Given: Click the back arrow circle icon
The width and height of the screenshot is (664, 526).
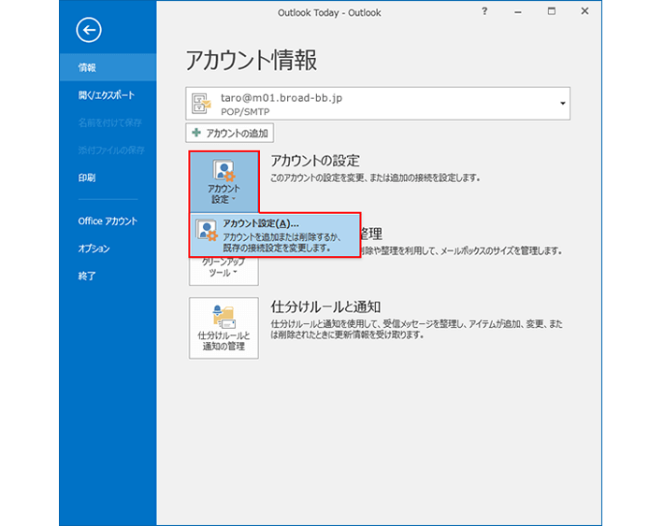Looking at the screenshot, I should (89, 30).
